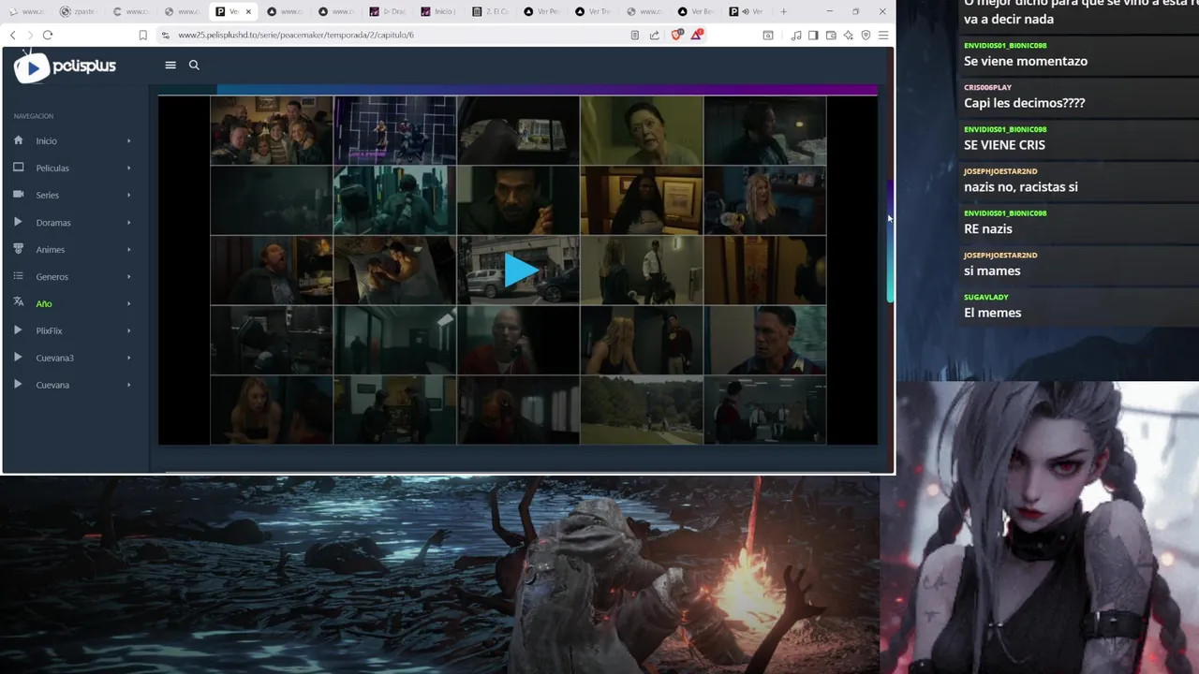Click chat message 'nazis no, racistas si'
Image resolution: width=1199 pixels, height=674 pixels.
1021,187
